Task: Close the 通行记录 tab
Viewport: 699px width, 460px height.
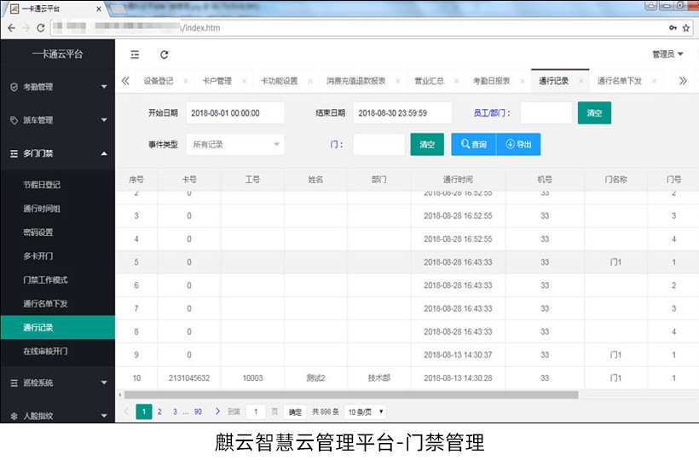Action: tap(581, 82)
